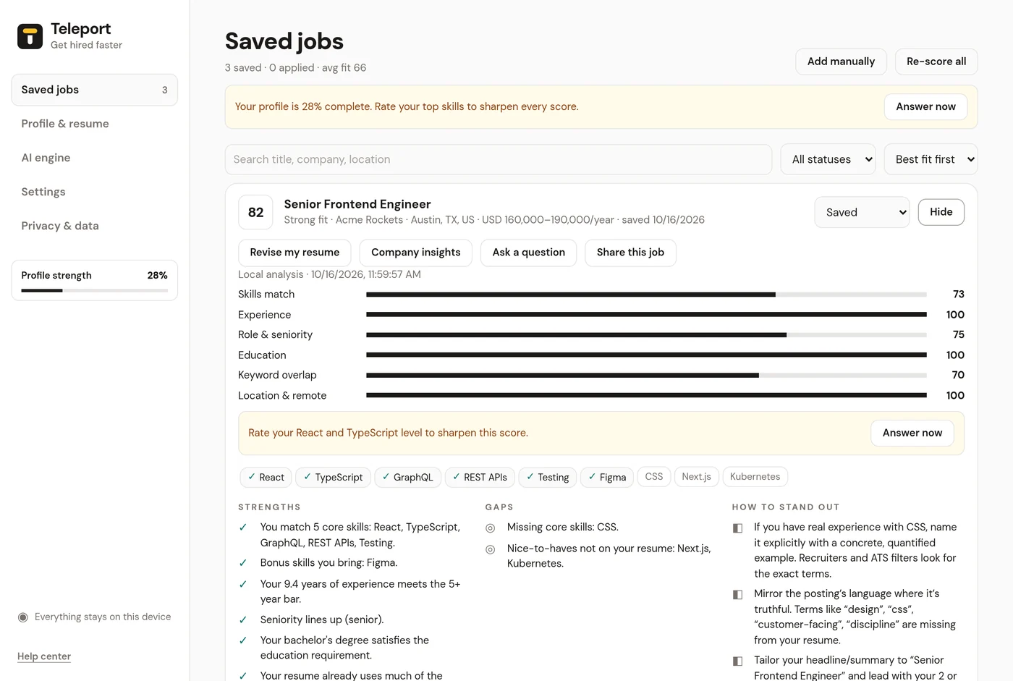Click Answer now in the React and TypeScript banner
This screenshot has width=1013, height=681.
coord(912,433)
